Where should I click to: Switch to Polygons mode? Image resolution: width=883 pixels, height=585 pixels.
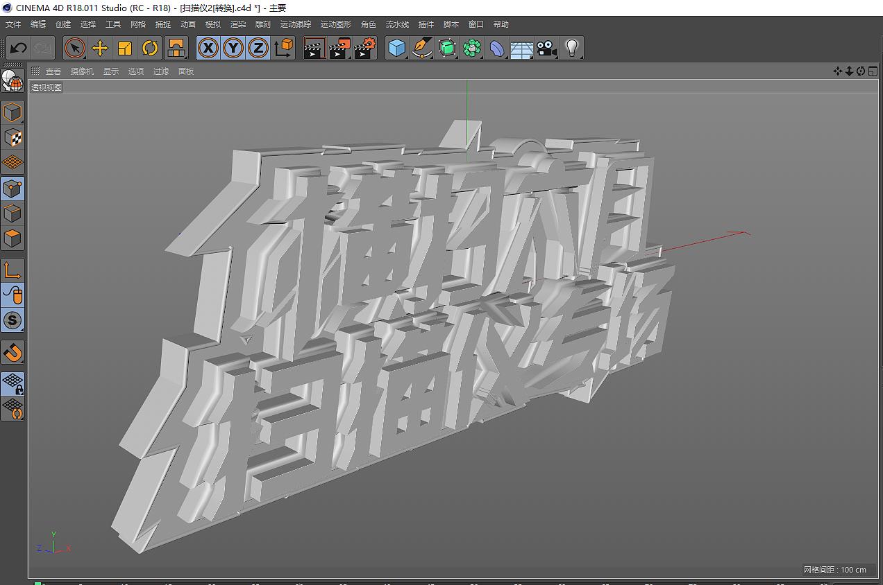[x=12, y=238]
